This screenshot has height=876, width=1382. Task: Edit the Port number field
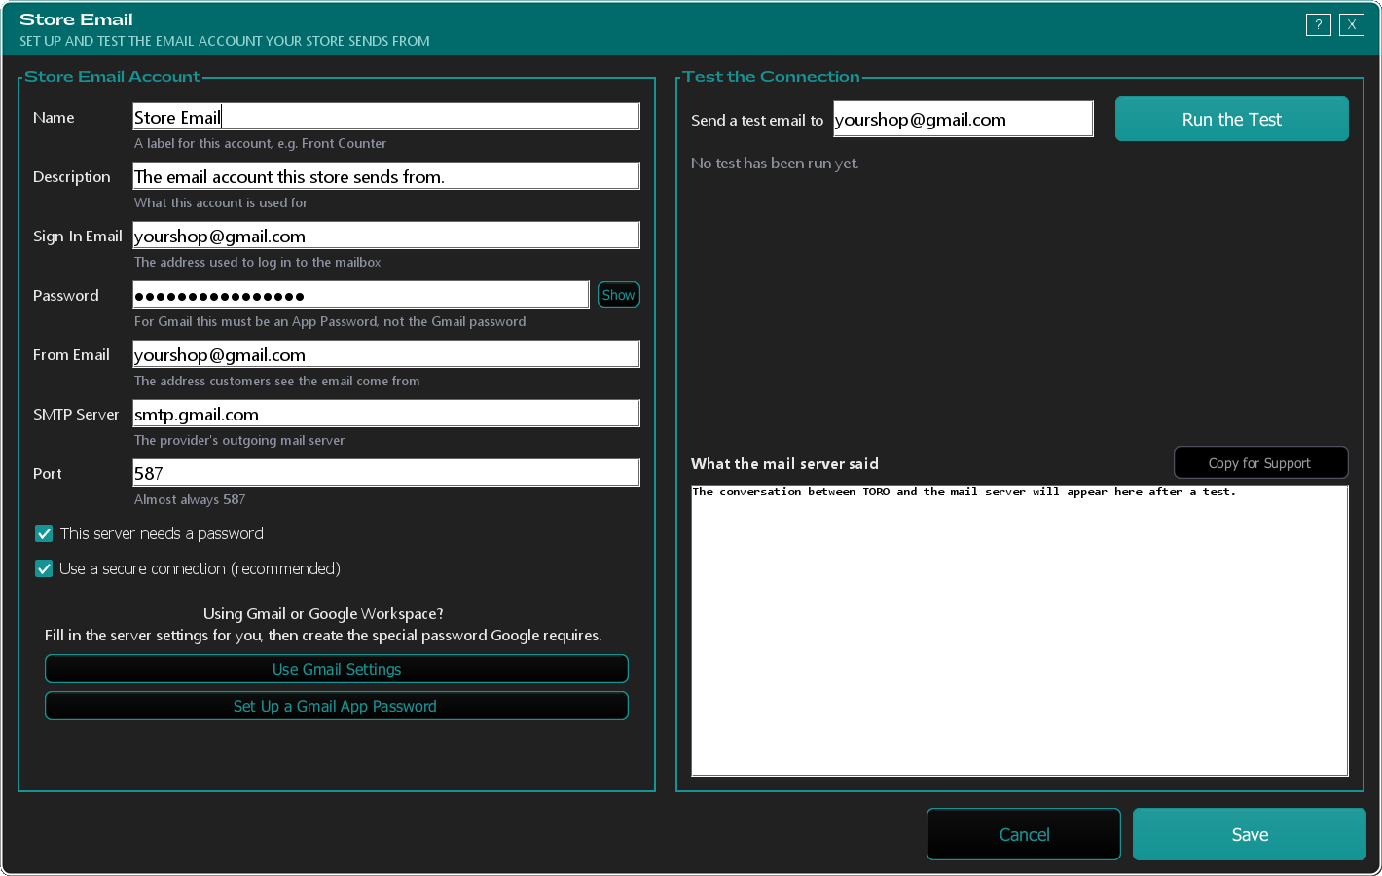tap(386, 473)
